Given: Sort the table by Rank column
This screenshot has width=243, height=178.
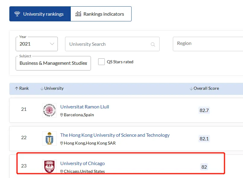Looking at the screenshot, I should 22,88.
